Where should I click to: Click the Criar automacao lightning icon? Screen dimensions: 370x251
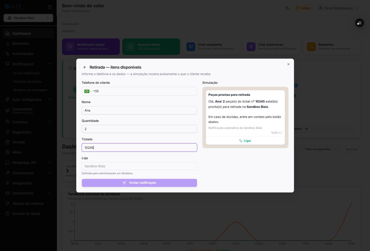click(x=251, y=47)
